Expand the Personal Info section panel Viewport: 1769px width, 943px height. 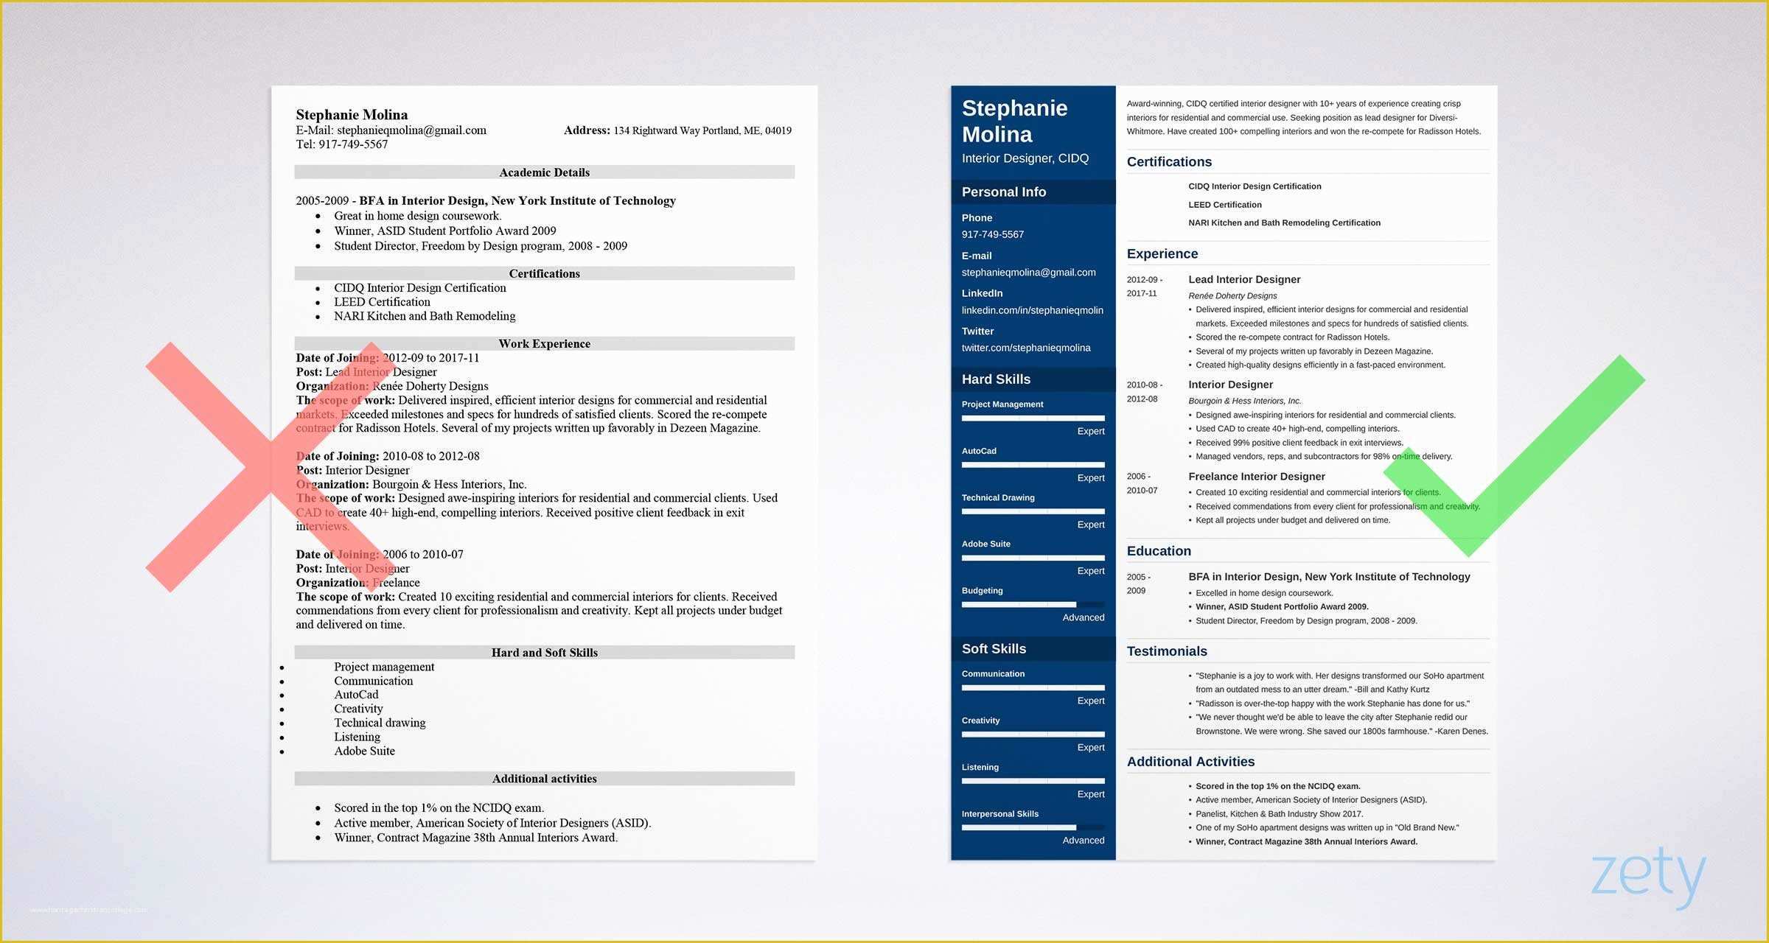(x=1002, y=191)
